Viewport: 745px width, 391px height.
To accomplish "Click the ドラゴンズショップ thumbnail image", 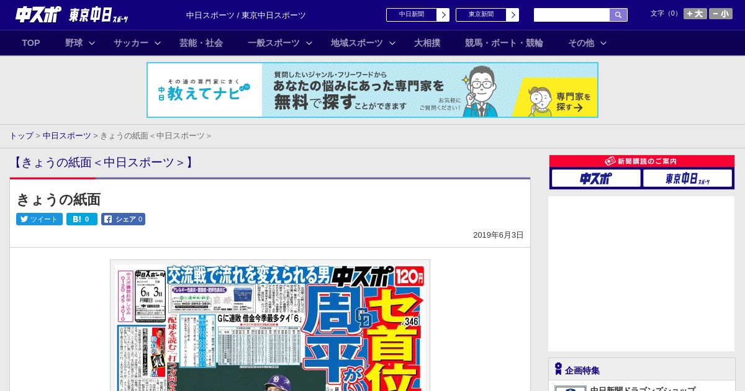I will 571,389.
